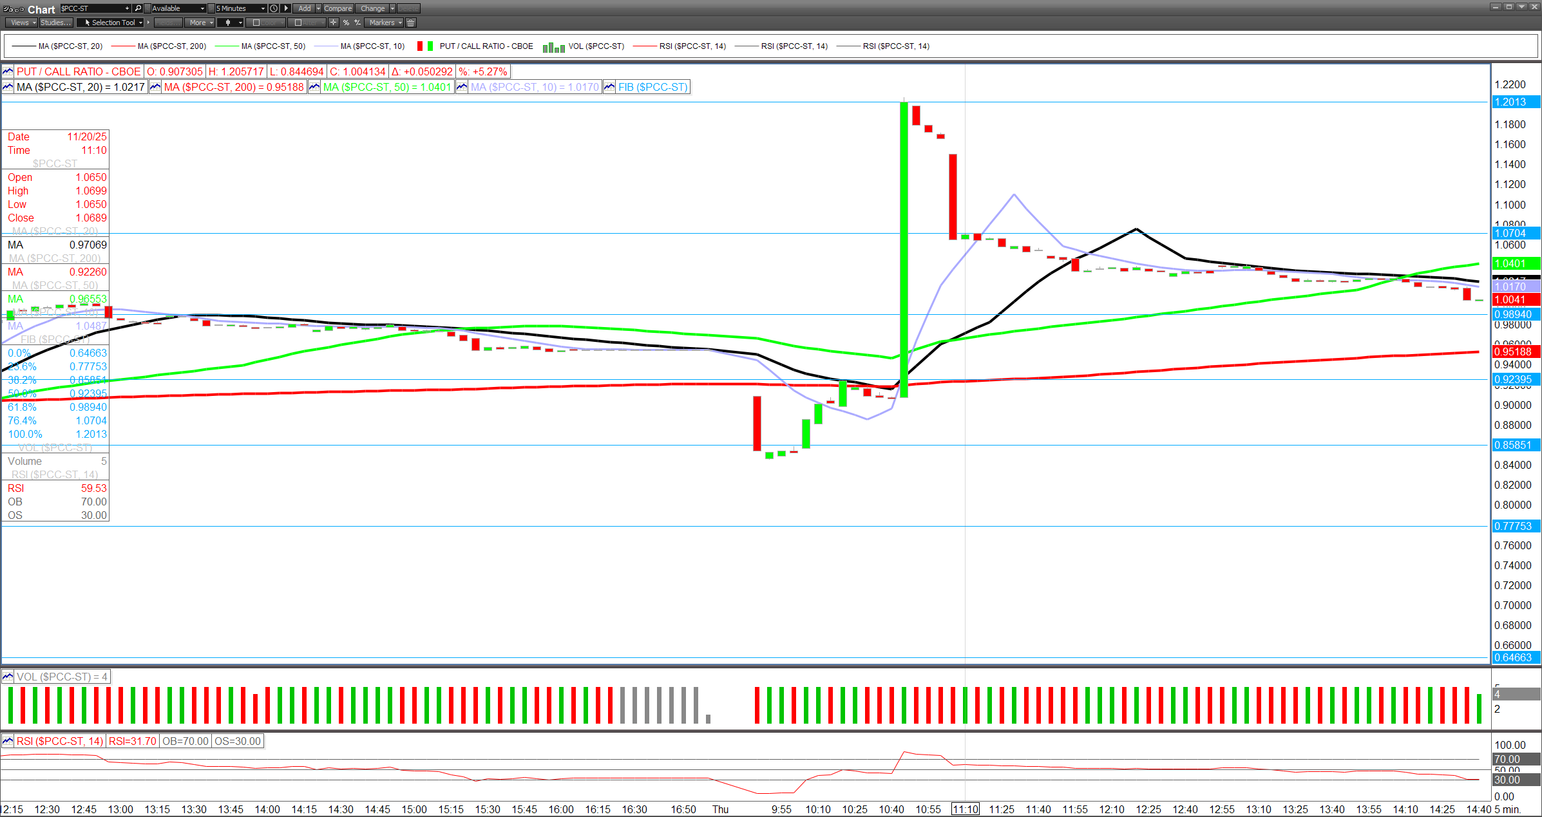1542x817 pixels.
Task: Click the play arrow icon
Action: [286, 8]
